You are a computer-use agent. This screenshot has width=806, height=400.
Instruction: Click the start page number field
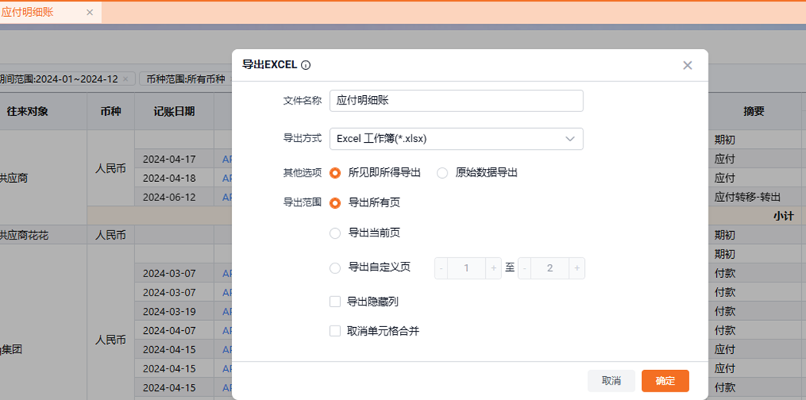tap(467, 269)
